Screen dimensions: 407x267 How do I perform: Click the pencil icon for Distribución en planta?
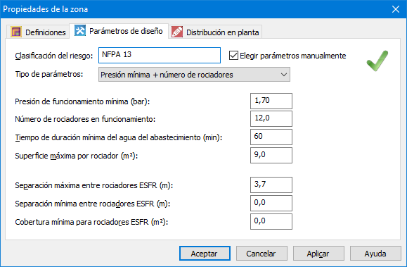177,32
